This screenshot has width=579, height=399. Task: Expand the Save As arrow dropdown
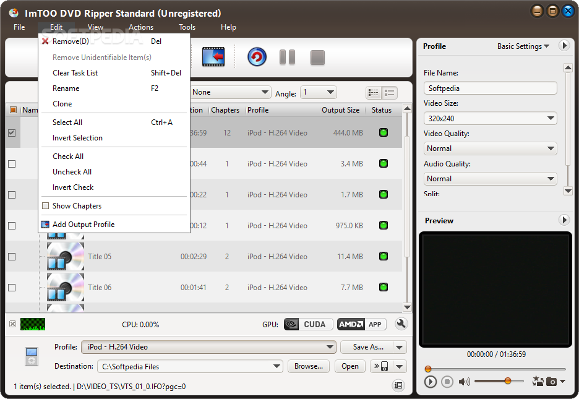(x=399, y=347)
